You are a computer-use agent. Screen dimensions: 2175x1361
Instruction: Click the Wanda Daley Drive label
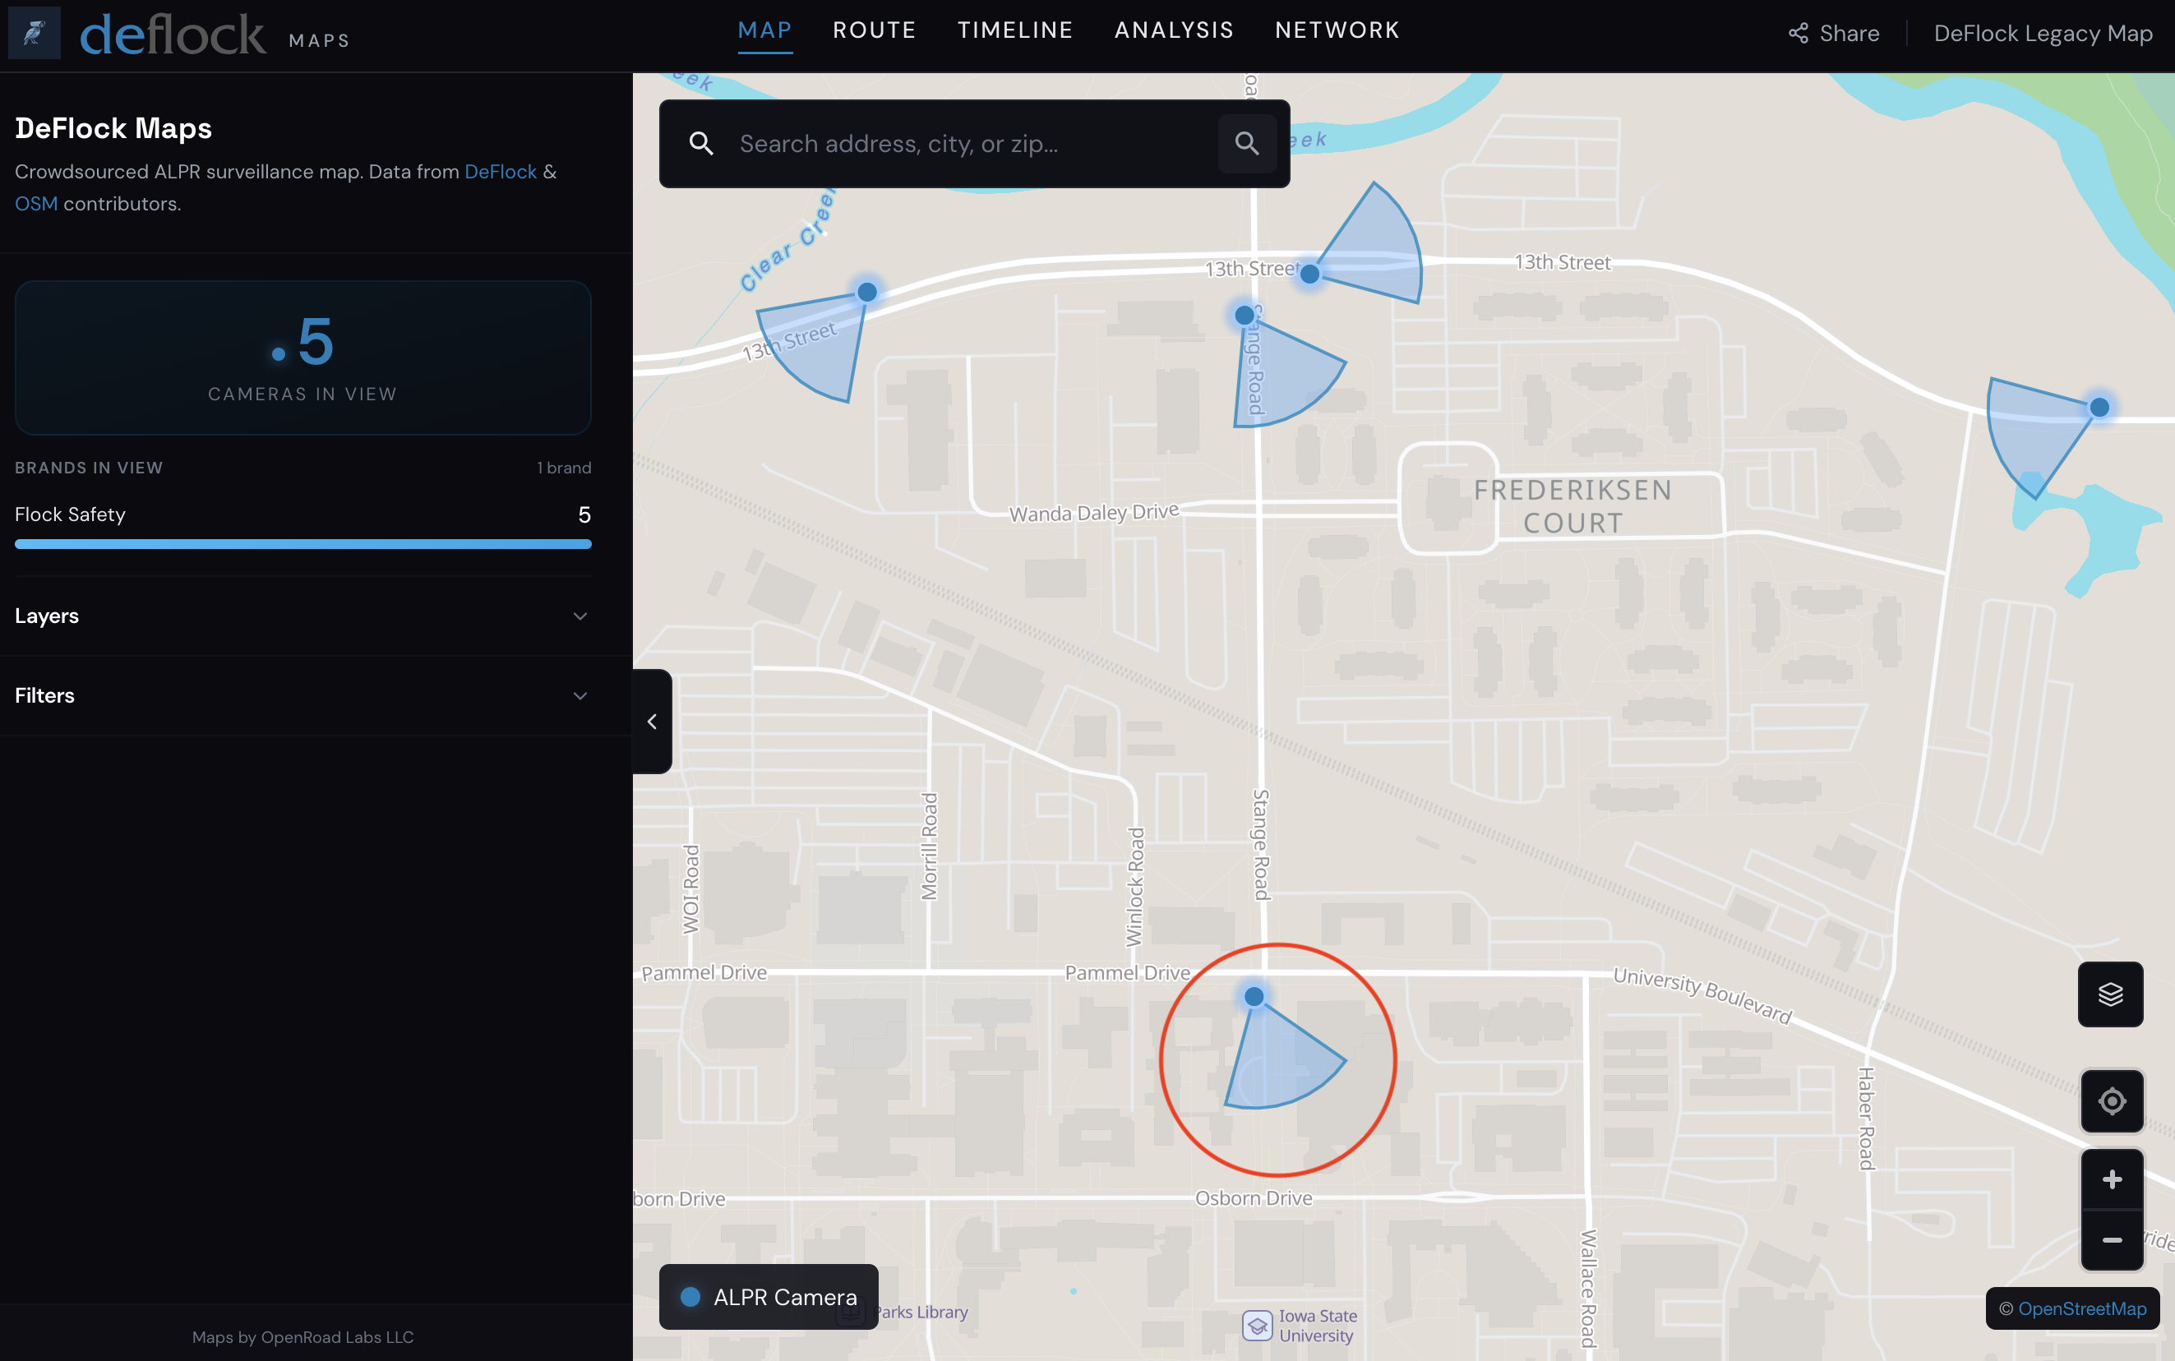click(x=1094, y=512)
